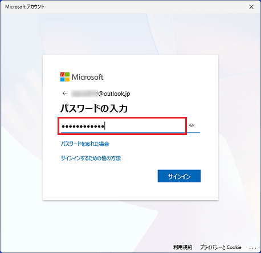This screenshot has width=261, height=253.
Task: Click the back arrow beside the email address
Action: click(x=65, y=93)
